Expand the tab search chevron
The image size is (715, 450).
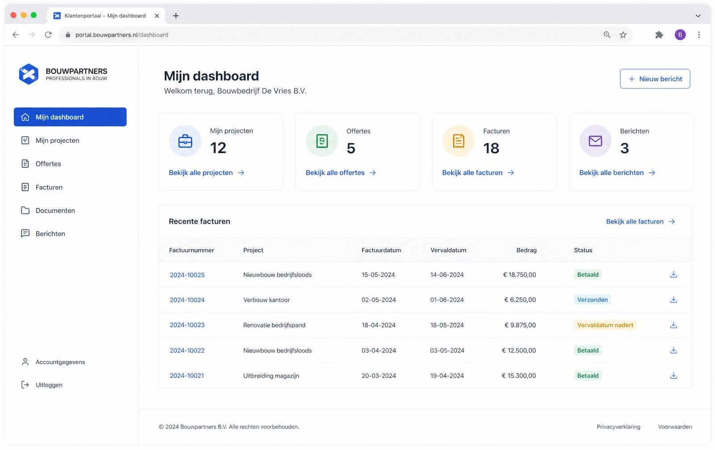click(698, 16)
